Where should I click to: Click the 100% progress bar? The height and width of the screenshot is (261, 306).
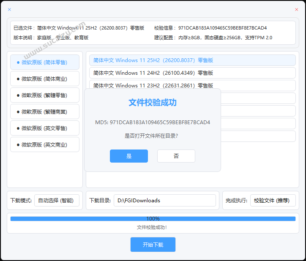153,219
